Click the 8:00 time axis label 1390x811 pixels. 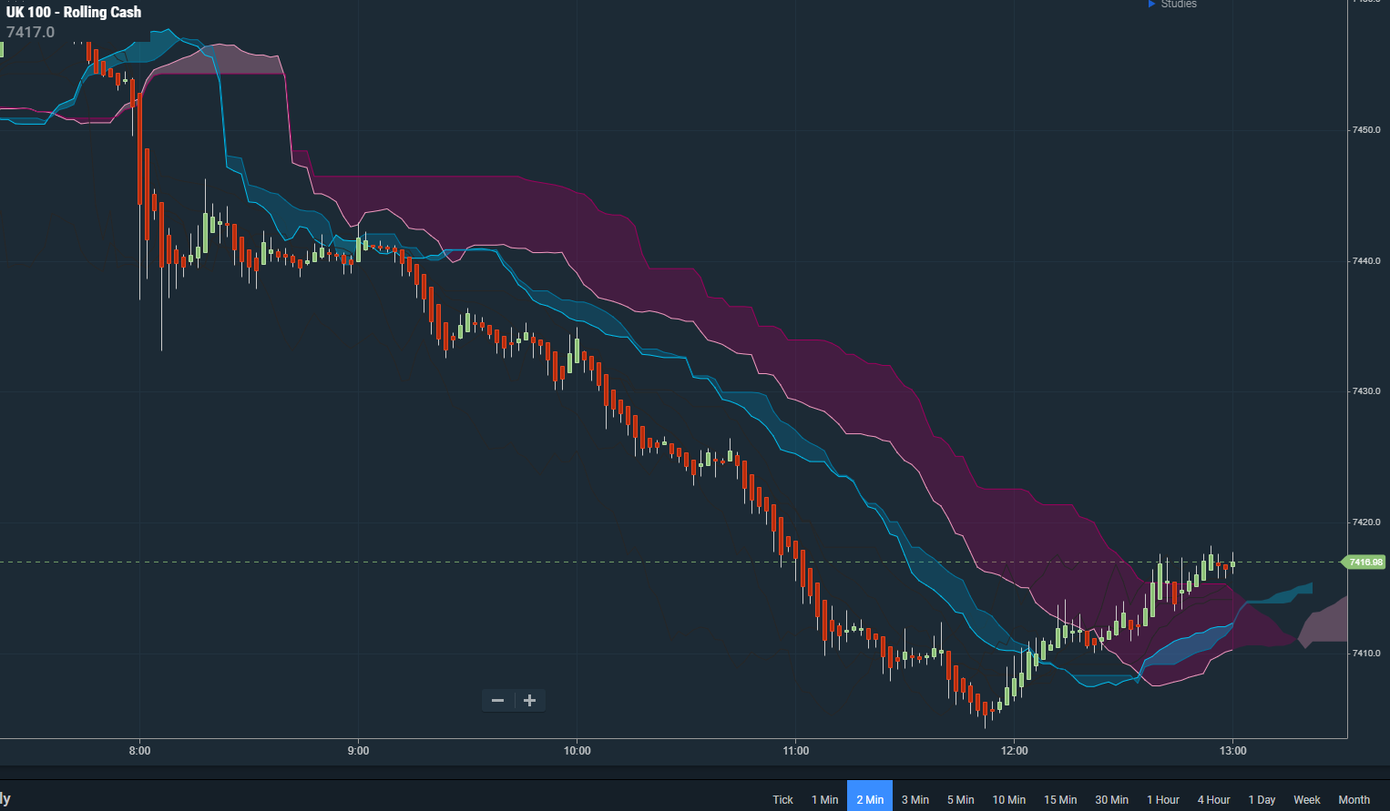pyautogui.click(x=139, y=751)
